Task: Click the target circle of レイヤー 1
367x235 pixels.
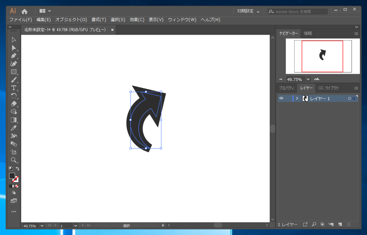Action: point(350,98)
